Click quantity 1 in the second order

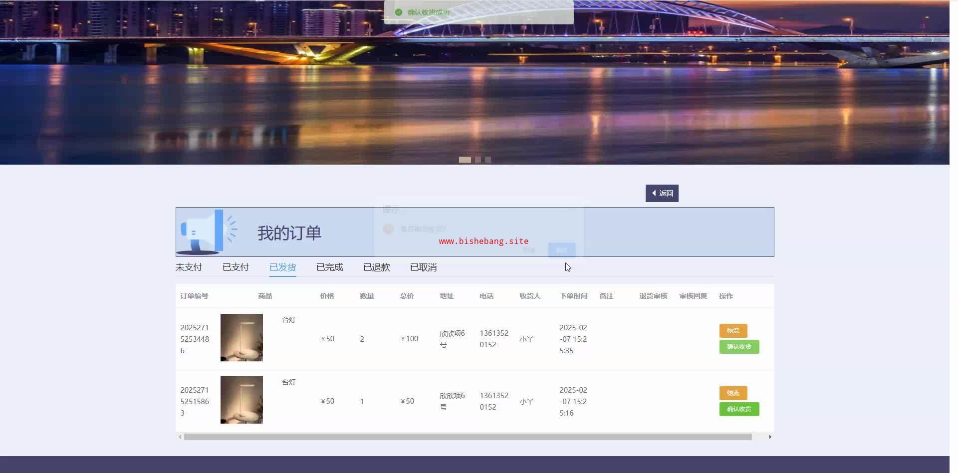coord(362,402)
